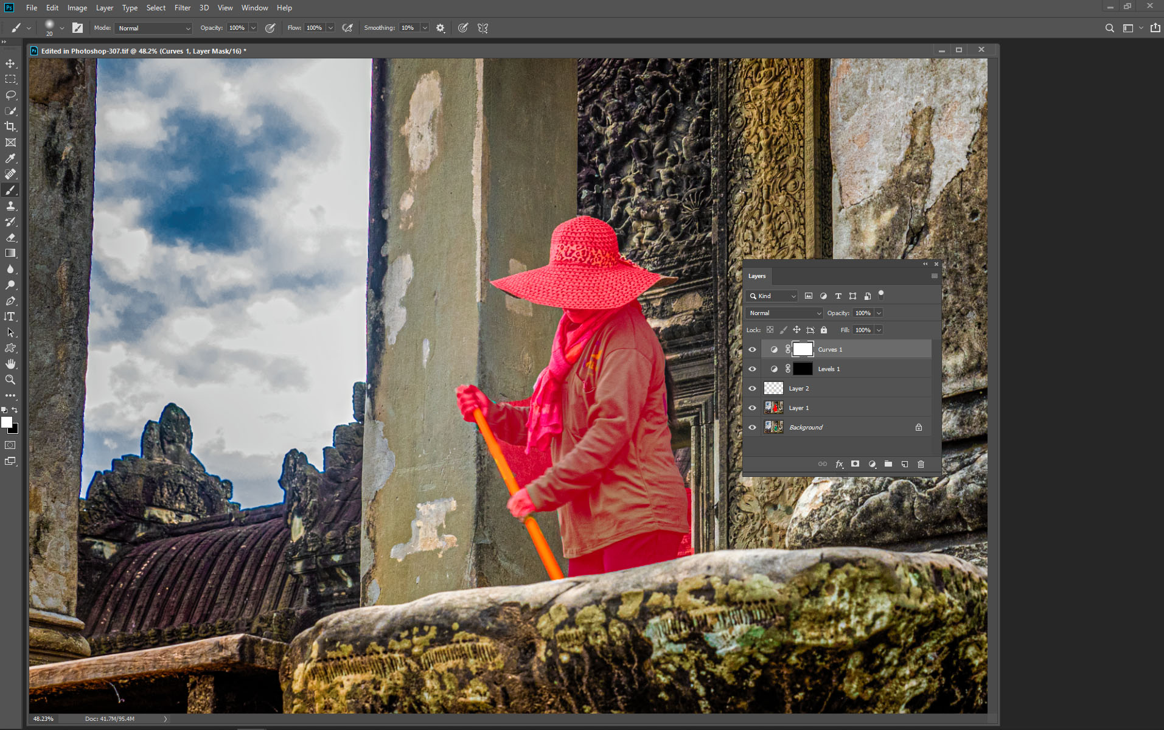
Task: Click the foreground color swatch
Action: [7, 422]
